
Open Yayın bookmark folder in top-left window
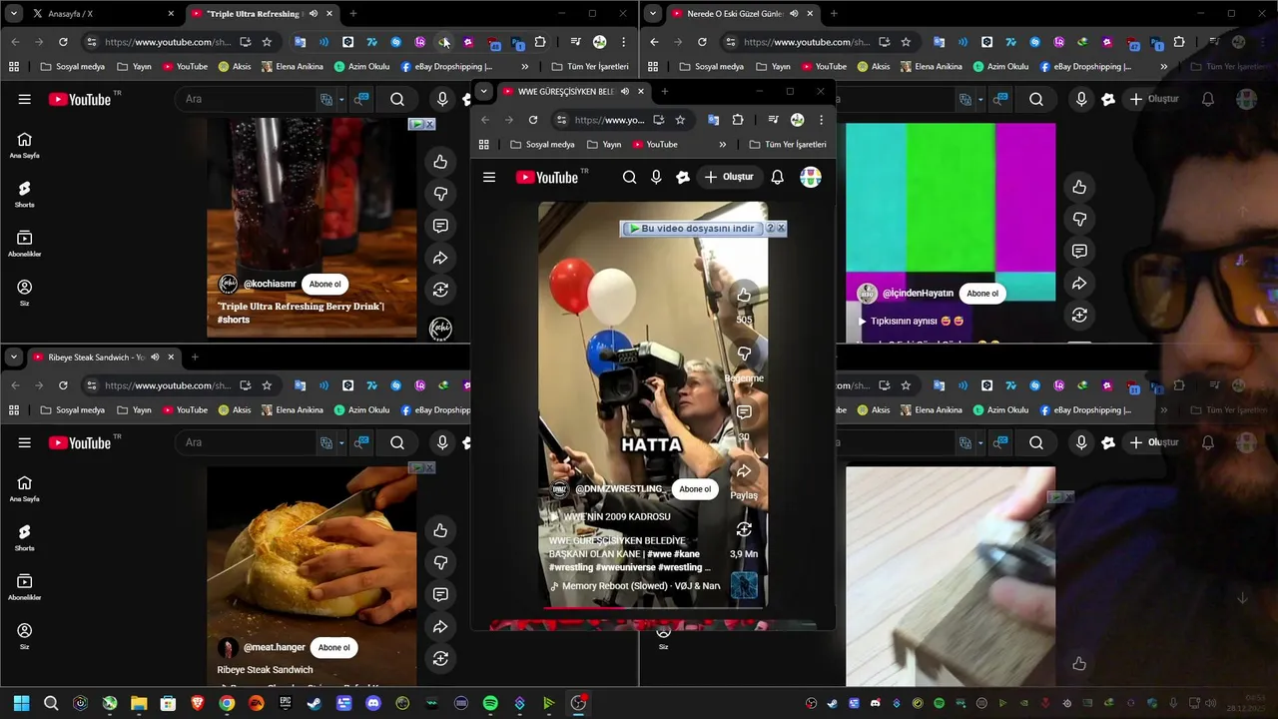pyautogui.click(x=134, y=67)
